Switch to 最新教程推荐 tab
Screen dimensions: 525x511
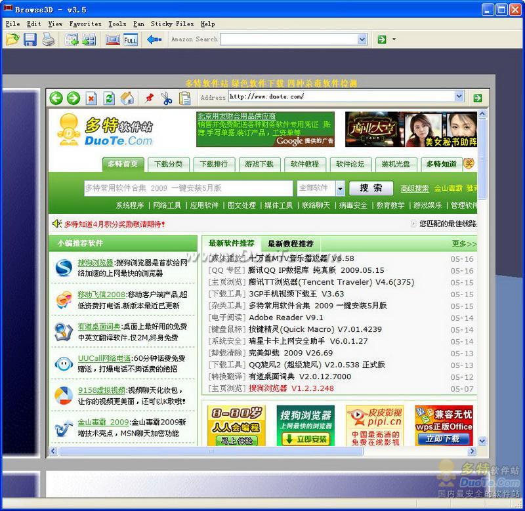tap(291, 243)
